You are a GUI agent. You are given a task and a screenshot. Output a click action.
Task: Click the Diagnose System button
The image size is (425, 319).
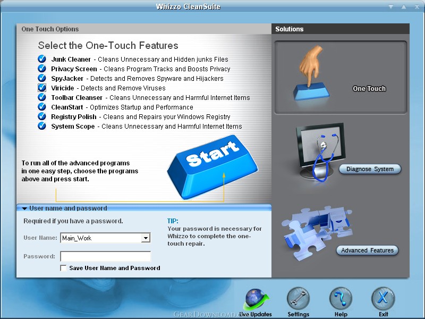click(x=370, y=169)
